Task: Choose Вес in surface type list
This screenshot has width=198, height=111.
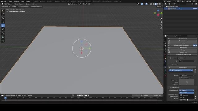Action: click(187, 97)
